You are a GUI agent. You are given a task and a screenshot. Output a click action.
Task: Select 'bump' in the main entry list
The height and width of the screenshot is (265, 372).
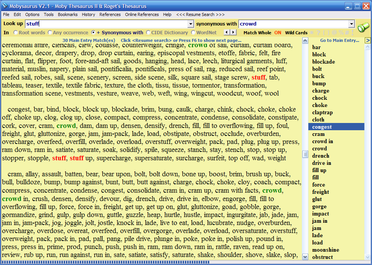click(x=319, y=83)
